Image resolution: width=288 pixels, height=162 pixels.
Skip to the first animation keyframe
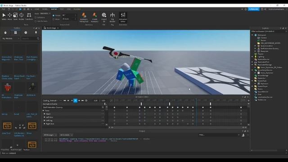pyautogui.click(x=65, y=100)
